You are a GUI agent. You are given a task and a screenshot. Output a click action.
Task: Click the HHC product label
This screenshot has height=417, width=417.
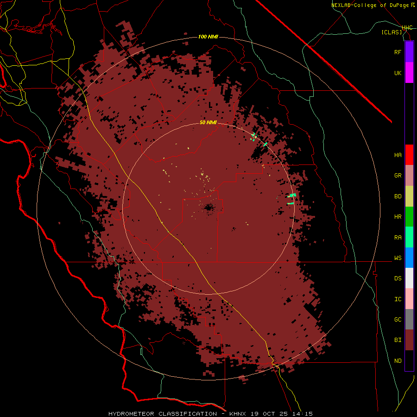point(407,28)
